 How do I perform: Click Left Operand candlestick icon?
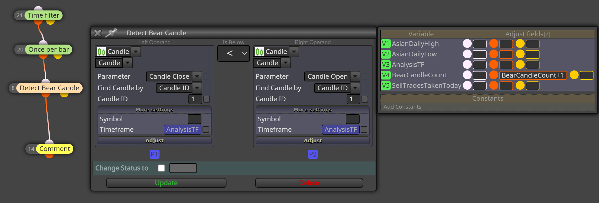point(101,52)
